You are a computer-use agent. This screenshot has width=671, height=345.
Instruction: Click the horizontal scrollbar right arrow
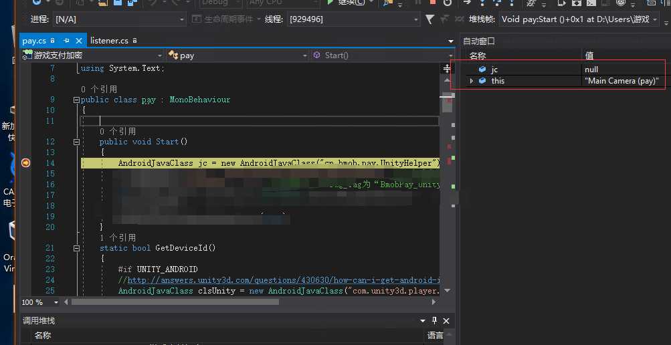[434, 302]
